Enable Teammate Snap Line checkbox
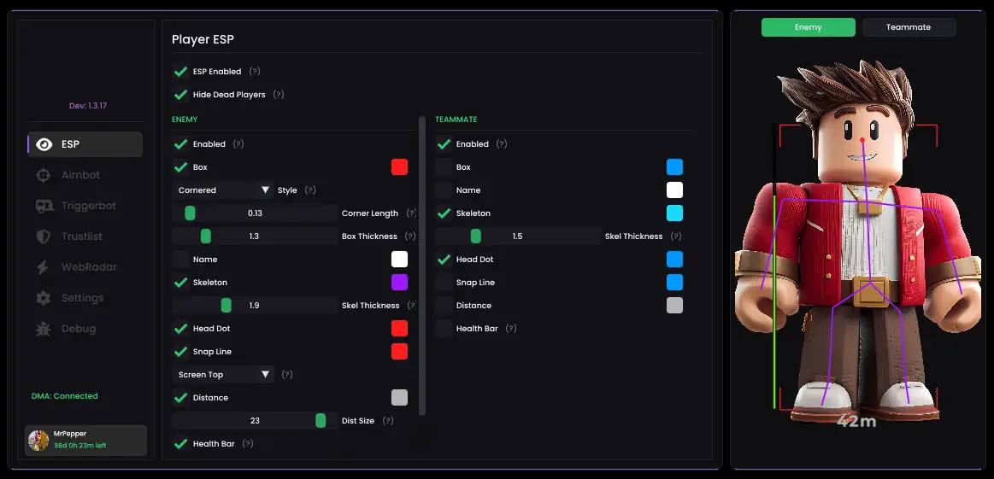994x479 pixels. click(x=444, y=283)
